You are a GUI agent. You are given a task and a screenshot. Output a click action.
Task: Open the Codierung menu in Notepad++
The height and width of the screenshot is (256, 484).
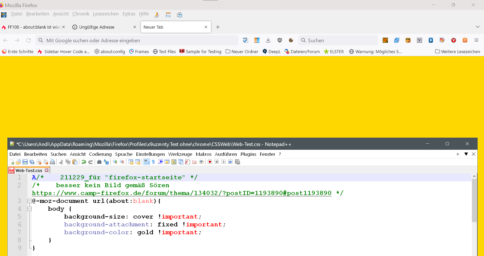100,154
